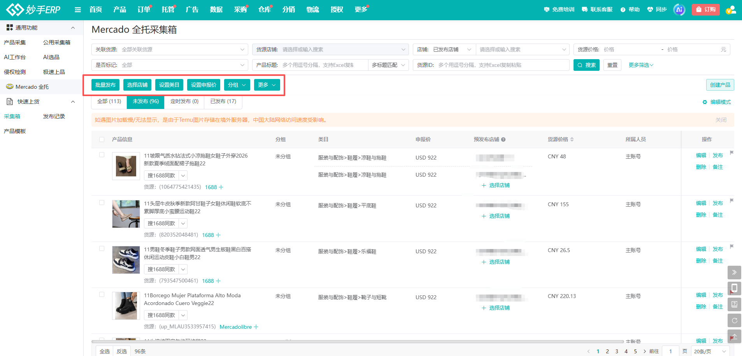742x356 pixels.
Task: Click the plus after the Mercadolibre source link
Action: [x=256, y=327]
